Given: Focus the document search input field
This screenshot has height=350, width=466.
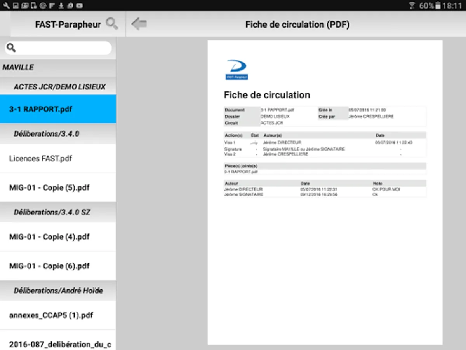Looking at the screenshot, I should [58, 48].
